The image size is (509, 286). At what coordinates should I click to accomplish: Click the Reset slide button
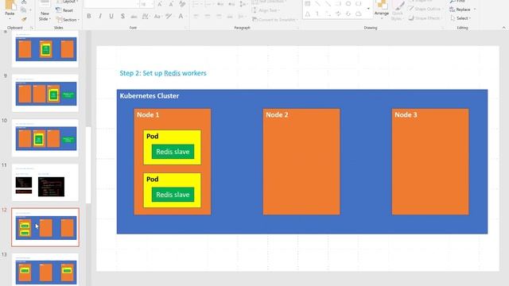coord(64,10)
